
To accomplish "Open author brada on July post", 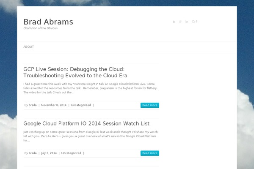I will (33, 153).
